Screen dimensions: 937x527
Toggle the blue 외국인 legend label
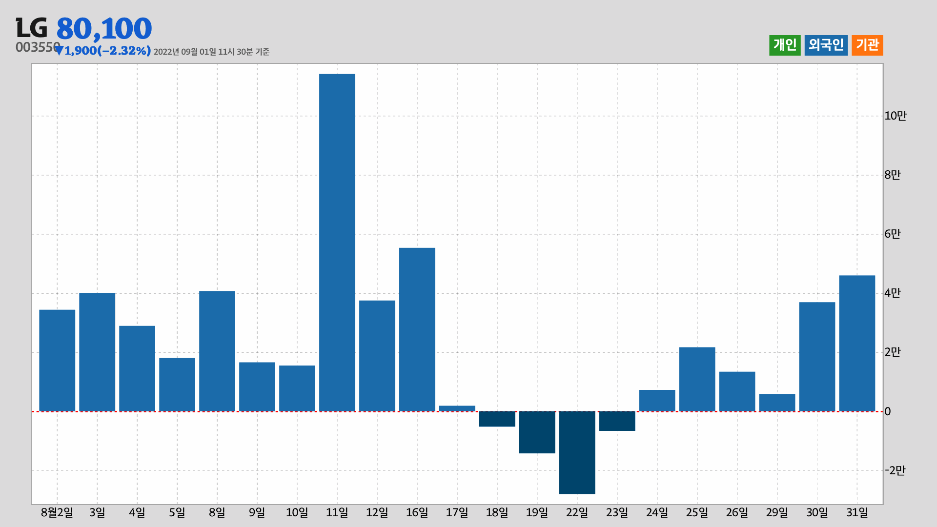point(826,45)
